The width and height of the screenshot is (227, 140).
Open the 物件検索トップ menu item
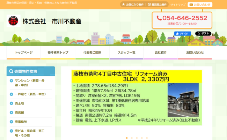[x=58, y=53]
